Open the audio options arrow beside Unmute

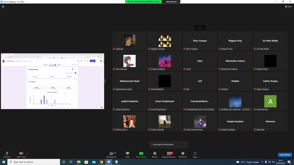[x=12, y=154]
